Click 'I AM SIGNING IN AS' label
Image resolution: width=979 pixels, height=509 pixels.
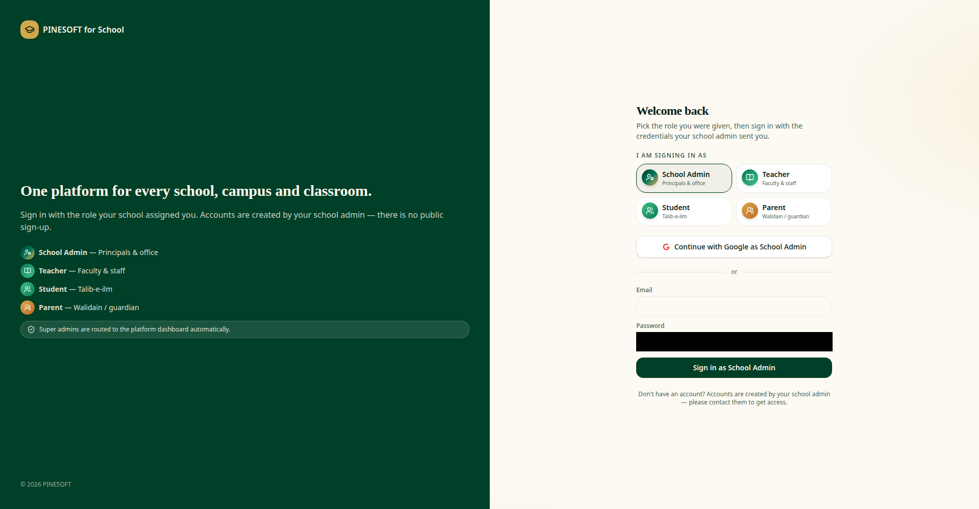coord(671,156)
